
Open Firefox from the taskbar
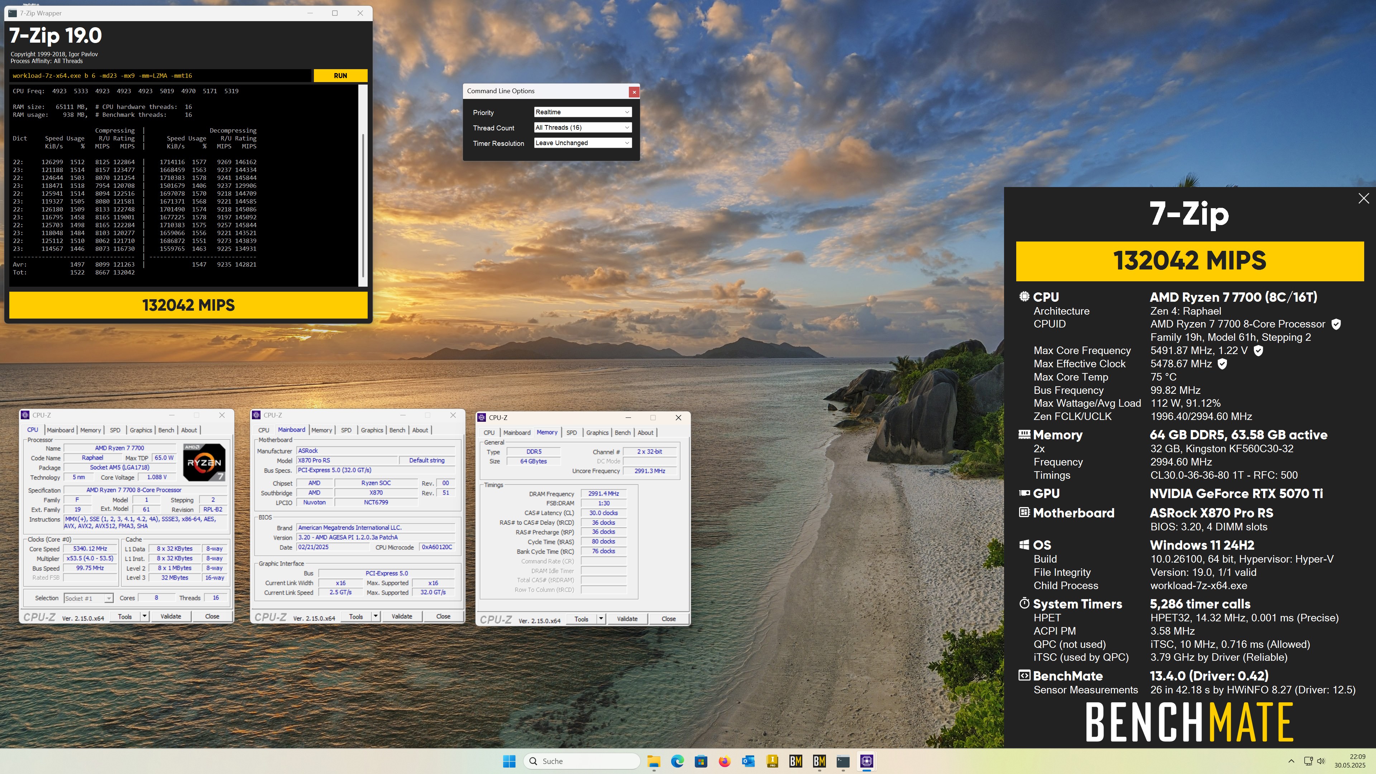click(x=724, y=761)
